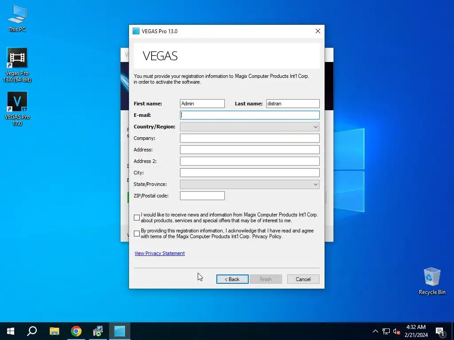Show hidden system tray icons
The image size is (454, 340).
[375, 331]
